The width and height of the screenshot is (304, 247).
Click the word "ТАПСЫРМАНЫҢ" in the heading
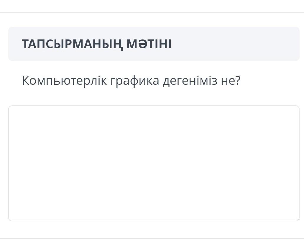72,44
